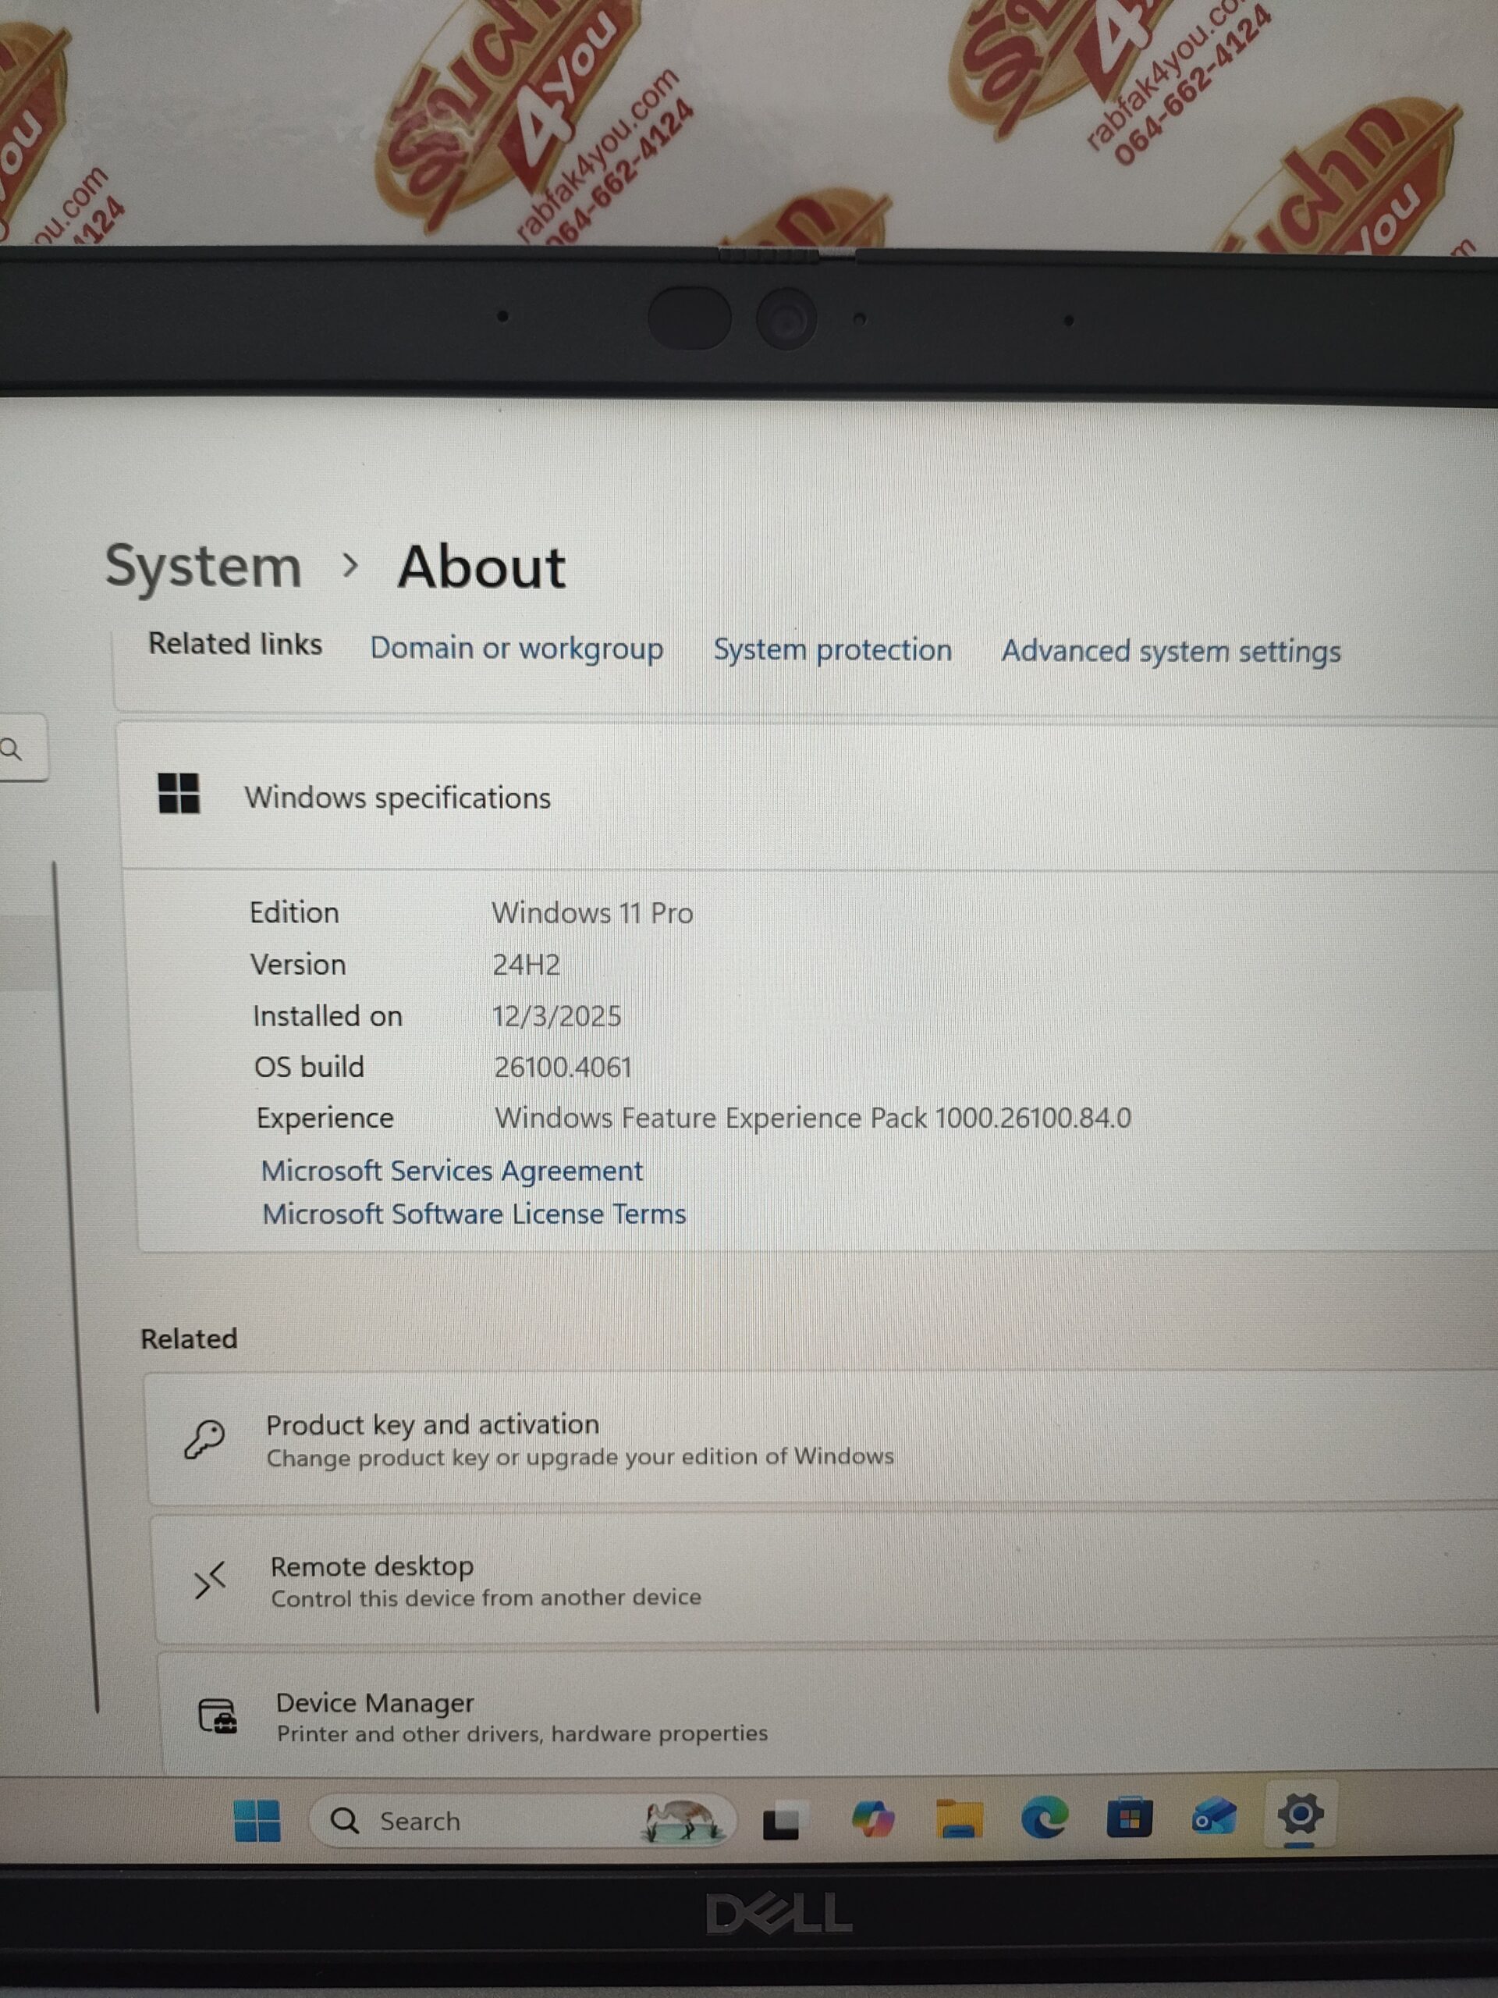Click the Windows Start button
Screen dimensions: 1498x1998
257,1820
